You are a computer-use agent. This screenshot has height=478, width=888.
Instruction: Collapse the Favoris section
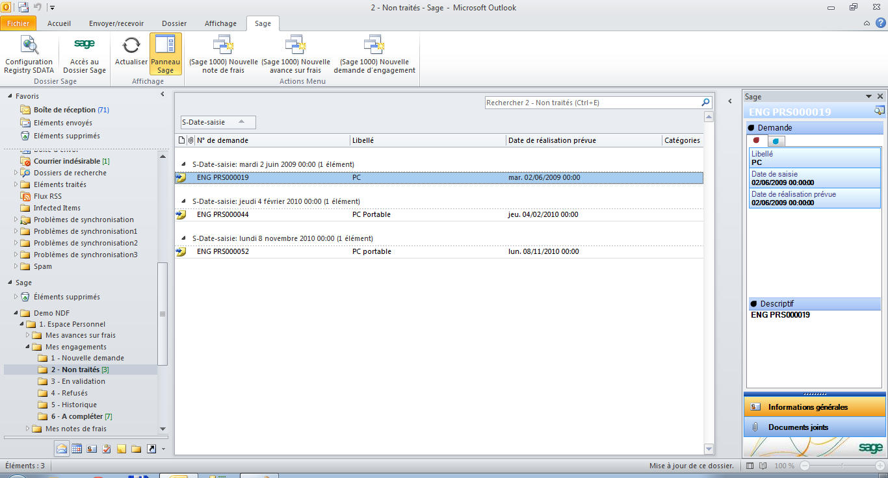(x=10, y=96)
